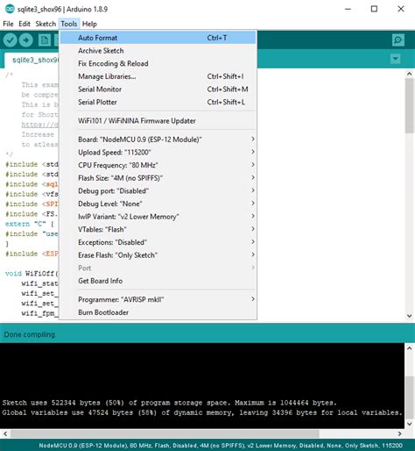The width and height of the screenshot is (415, 451).
Task: Switch to sqlite3_shox96 sketch tab
Action: 32,60
